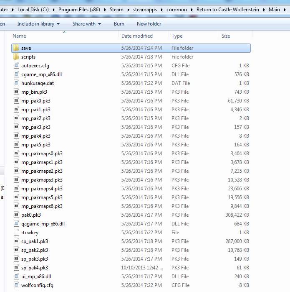Click the 23,606 KB size of mp_pakmaps4.pk3

pyautogui.click(x=239, y=189)
